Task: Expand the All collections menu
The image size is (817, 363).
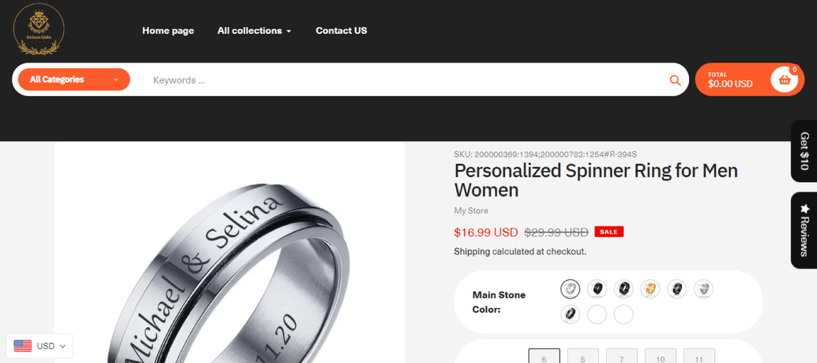Action: point(254,31)
